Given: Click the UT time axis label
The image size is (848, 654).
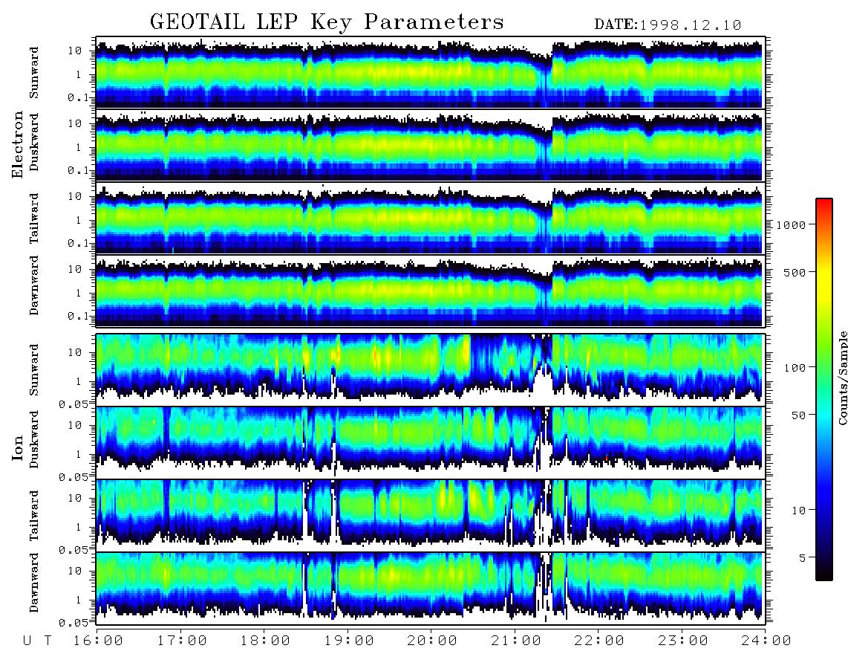Looking at the screenshot, I should pyautogui.click(x=38, y=641).
